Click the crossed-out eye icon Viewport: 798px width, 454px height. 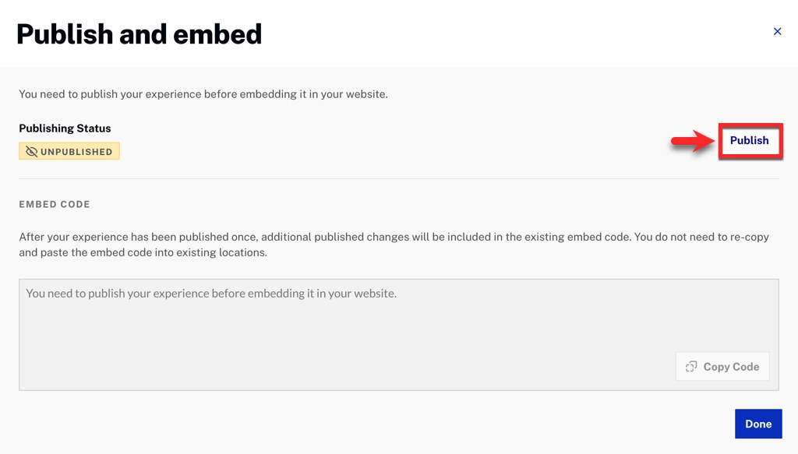pos(31,152)
